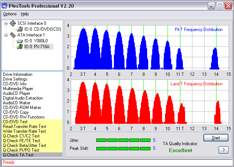Select Q-Check TA Test
The height and width of the screenshot is (167, 234).
[32, 155]
